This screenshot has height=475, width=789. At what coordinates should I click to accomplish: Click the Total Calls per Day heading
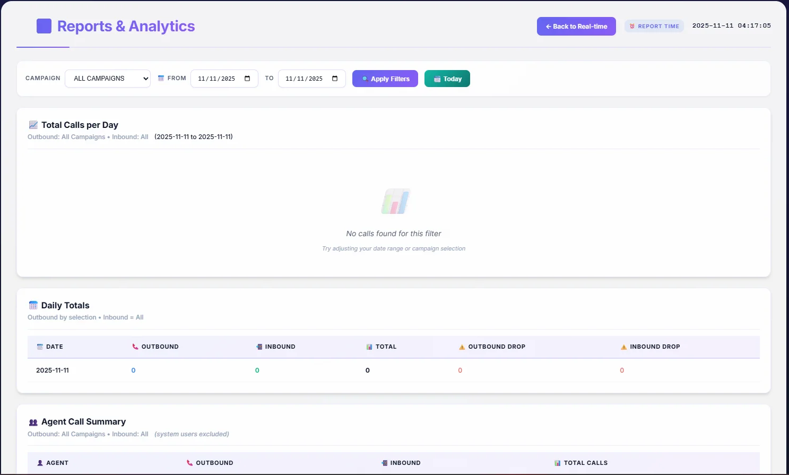[x=80, y=125]
